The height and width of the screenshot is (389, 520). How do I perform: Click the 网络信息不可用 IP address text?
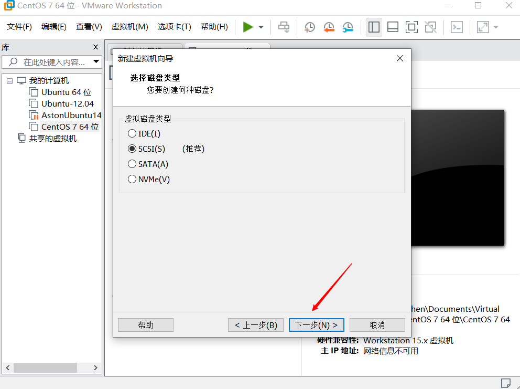pos(391,351)
